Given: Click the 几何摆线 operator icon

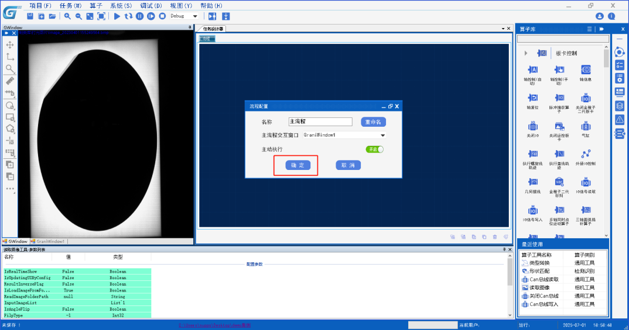Looking at the screenshot, I should coord(532,182).
